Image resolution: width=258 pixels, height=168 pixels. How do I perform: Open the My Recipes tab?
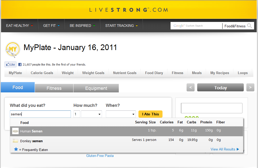(220, 73)
